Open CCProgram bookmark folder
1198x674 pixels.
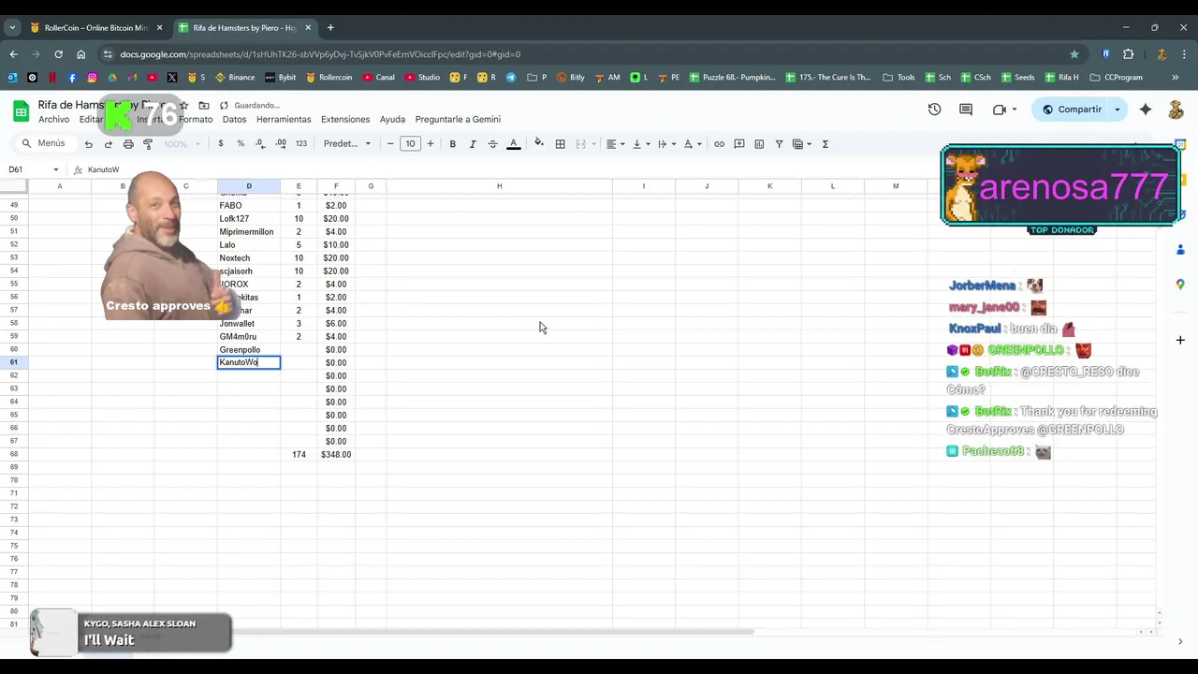[x=1117, y=78]
